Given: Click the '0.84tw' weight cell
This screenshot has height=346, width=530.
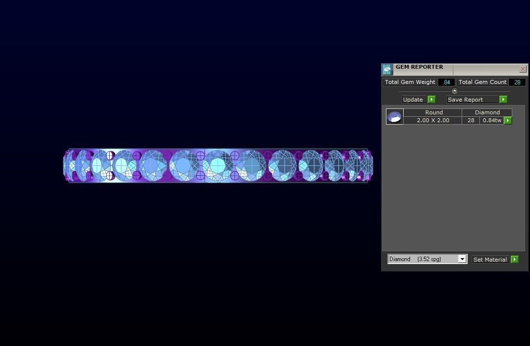Looking at the screenshot, I should [492, 121].
